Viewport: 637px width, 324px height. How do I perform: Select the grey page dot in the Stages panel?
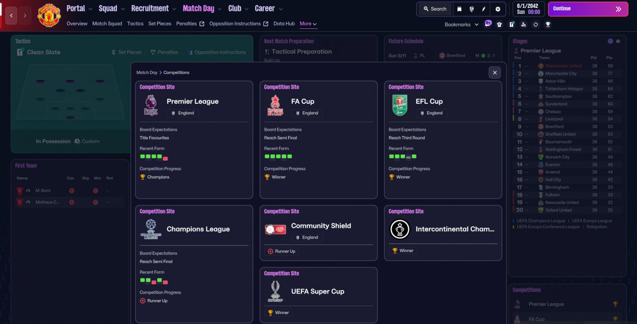(x=618, y=41)
